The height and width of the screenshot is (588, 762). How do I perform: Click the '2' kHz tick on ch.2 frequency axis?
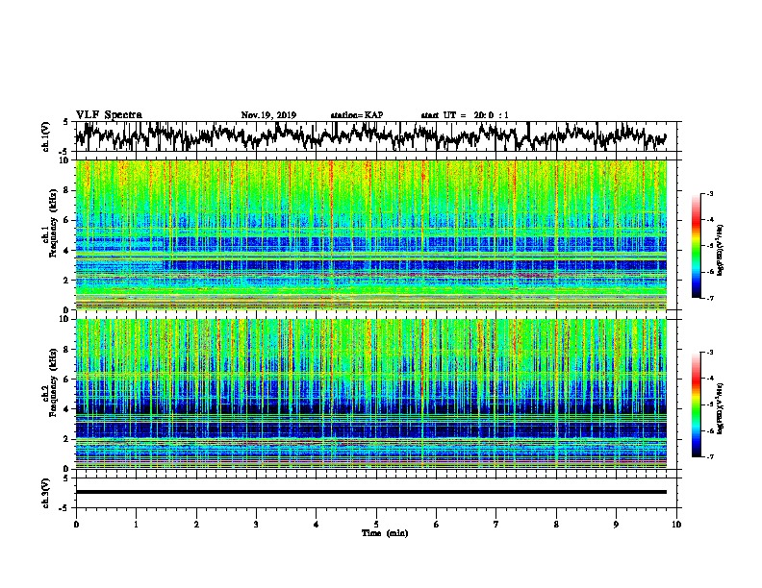click(x=68, y=439)
